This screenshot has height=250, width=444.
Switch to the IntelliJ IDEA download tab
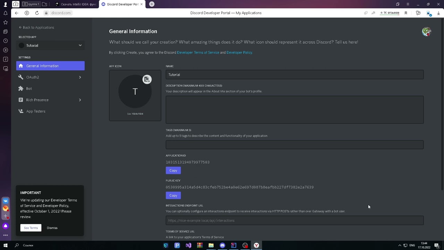(76, 4)
